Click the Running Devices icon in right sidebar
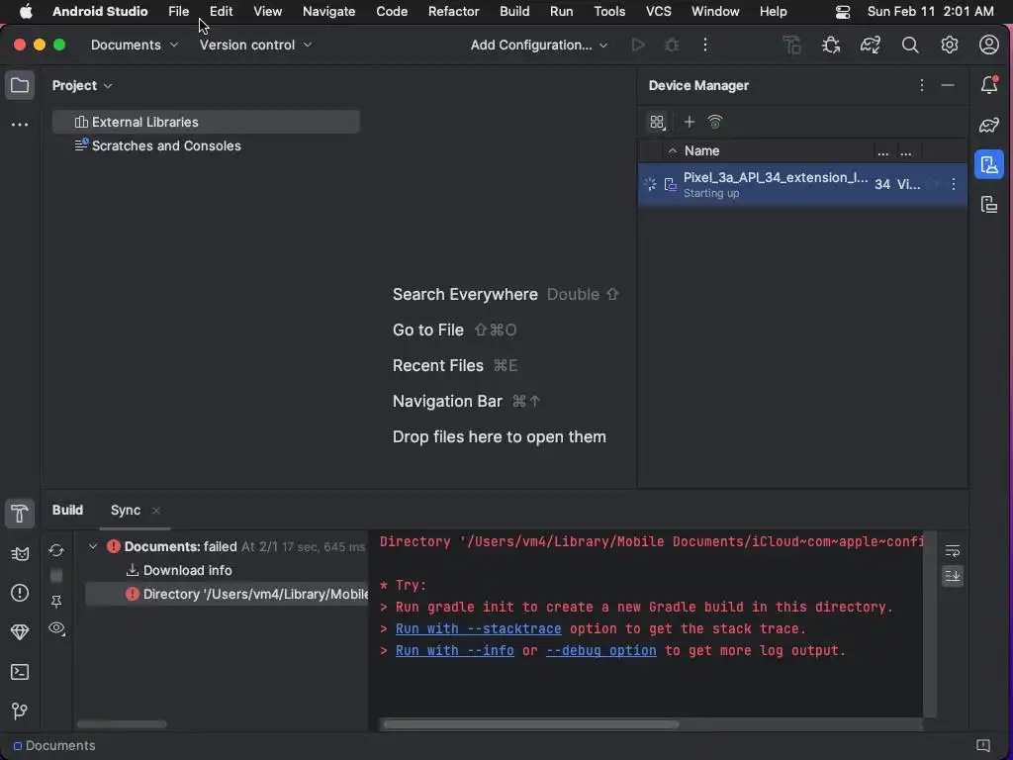This screenshot has width=1013, height=760. 989,205
